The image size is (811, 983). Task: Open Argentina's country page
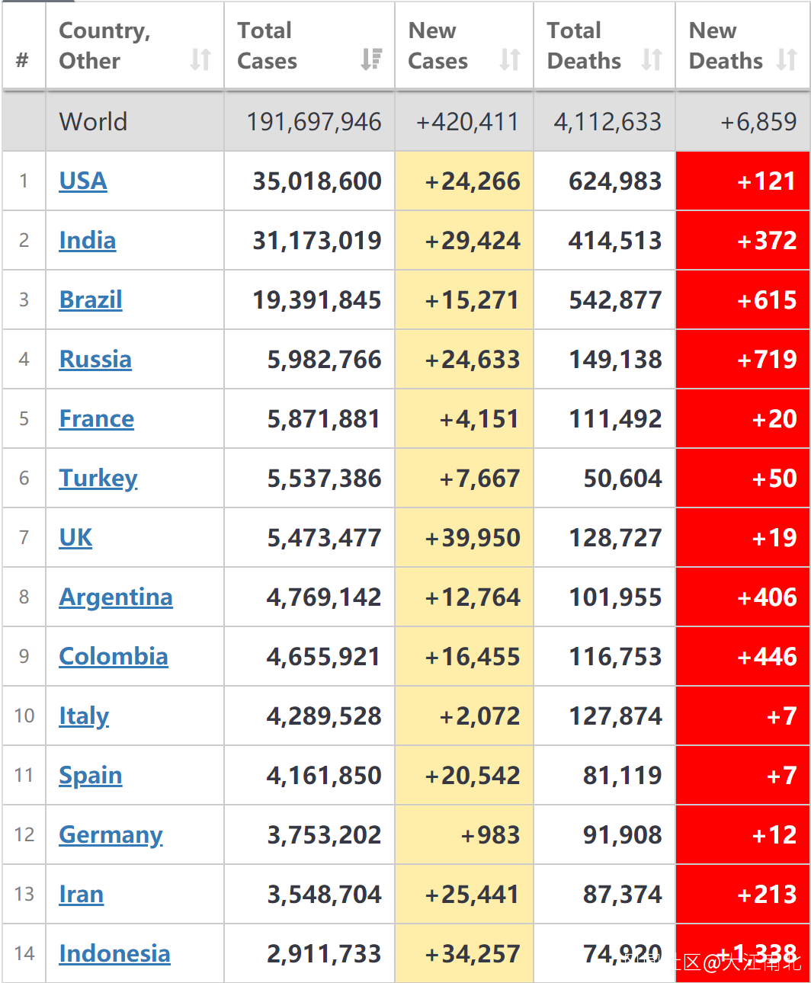point(116,597)
